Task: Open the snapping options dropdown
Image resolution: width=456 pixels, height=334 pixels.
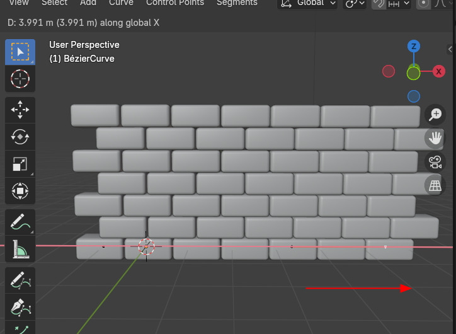Action: tap(399, 4)
